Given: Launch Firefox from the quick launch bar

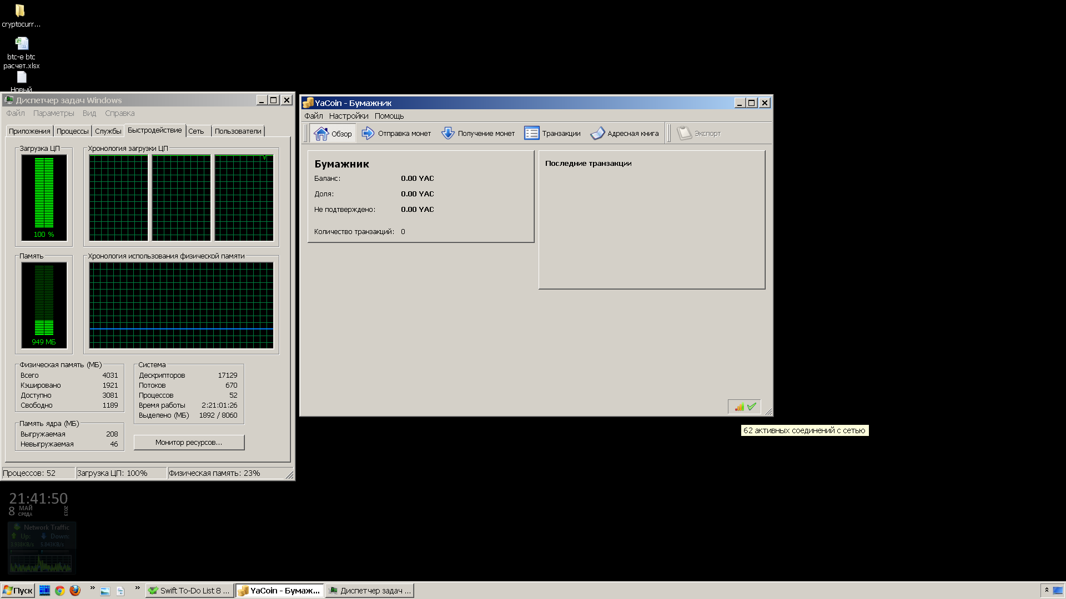Looking at the screenshot, I should [75, 591].
